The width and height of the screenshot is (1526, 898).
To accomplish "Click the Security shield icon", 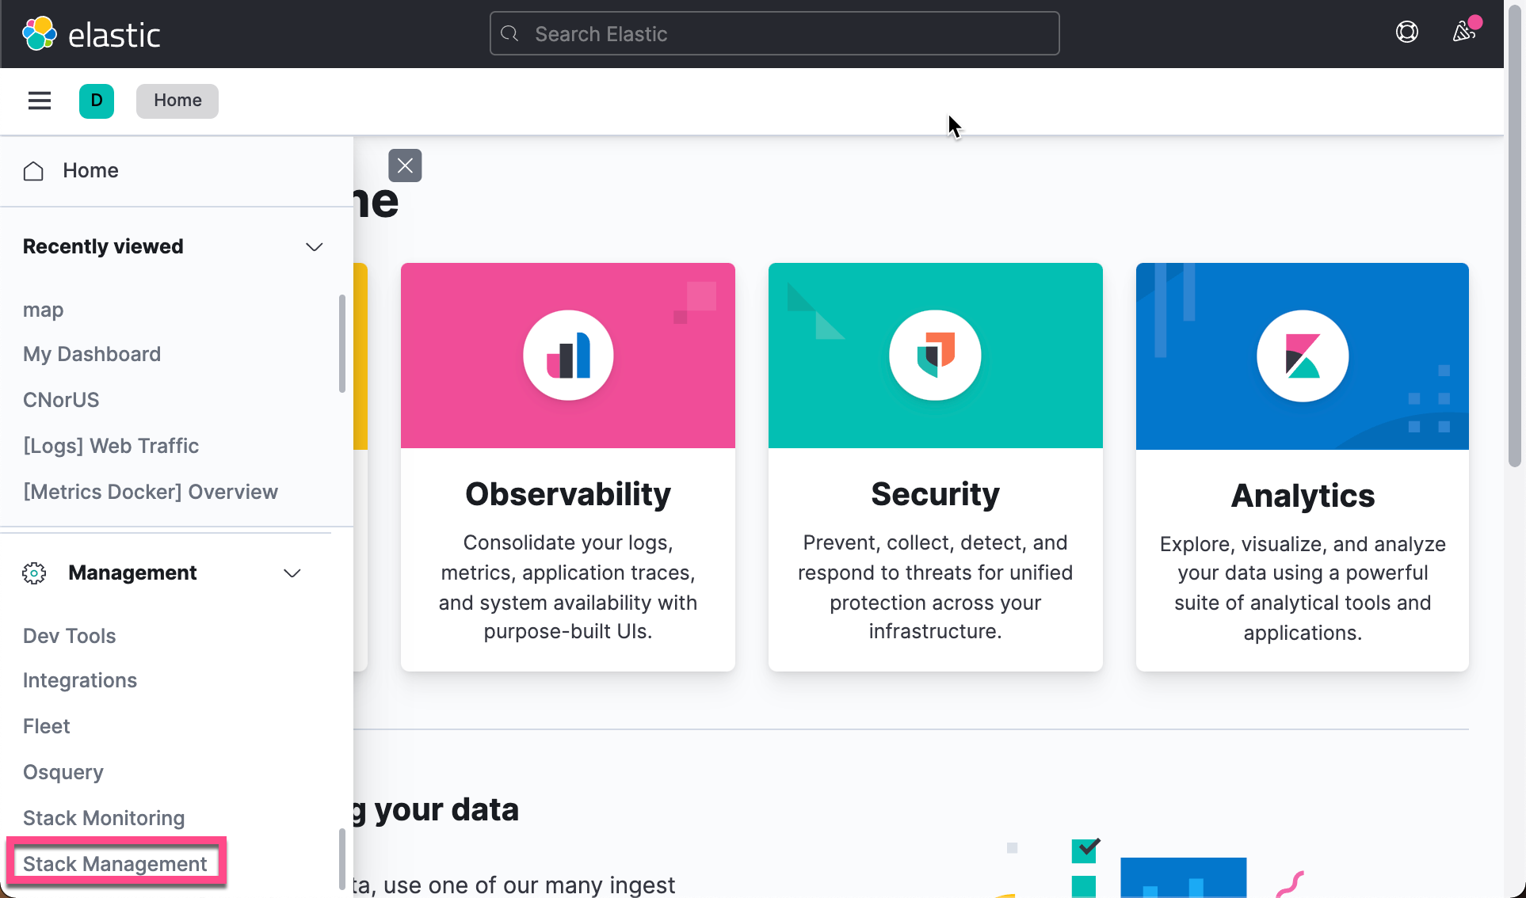I will [935, 355].
